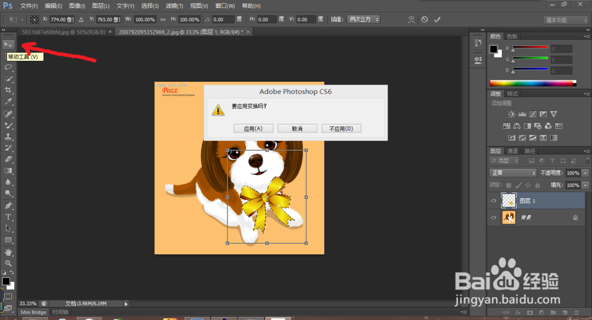
Task: Select the History Brush tool
Action: pos(8,148)
